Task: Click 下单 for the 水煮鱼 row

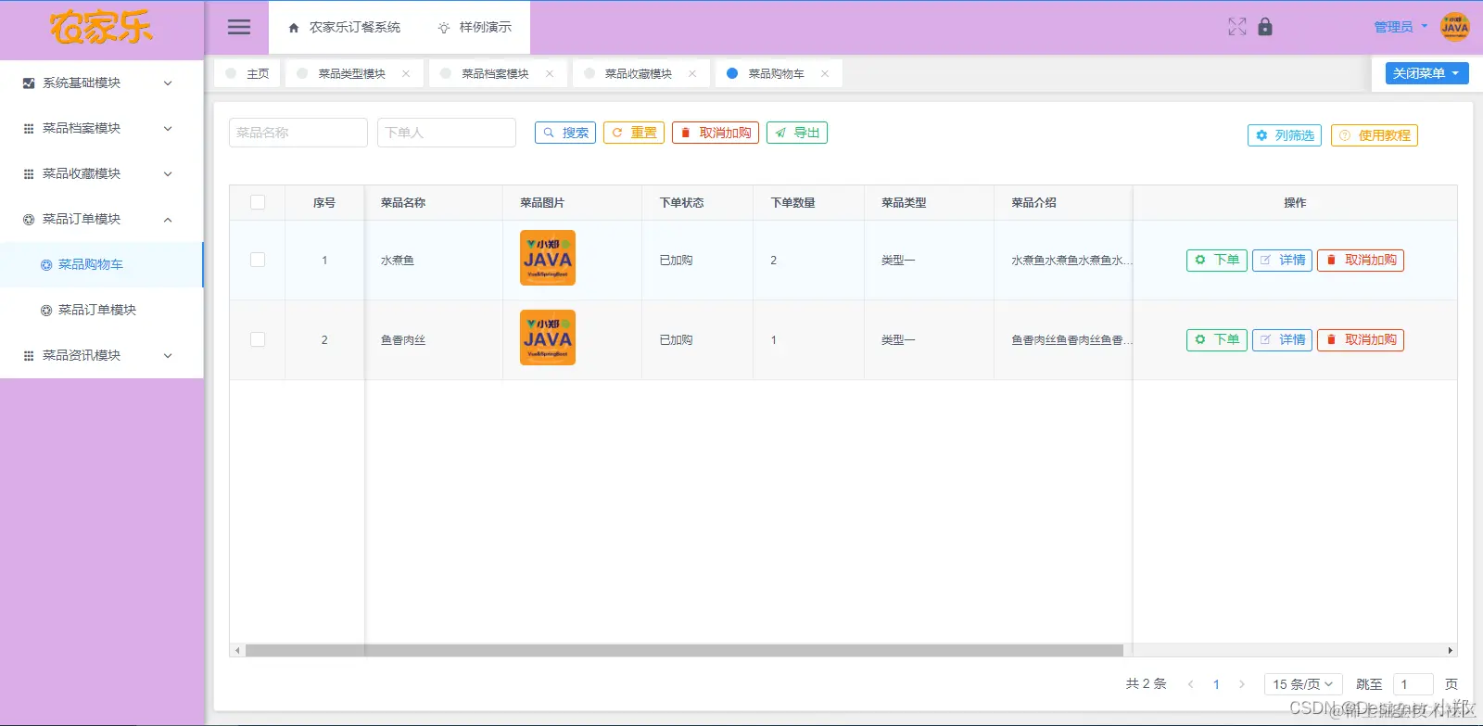Action: coord(1217,260)
